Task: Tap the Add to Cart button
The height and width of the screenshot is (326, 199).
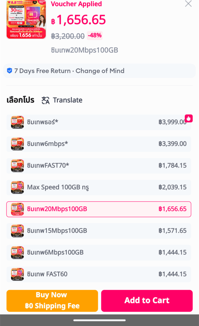Action: 147,301
